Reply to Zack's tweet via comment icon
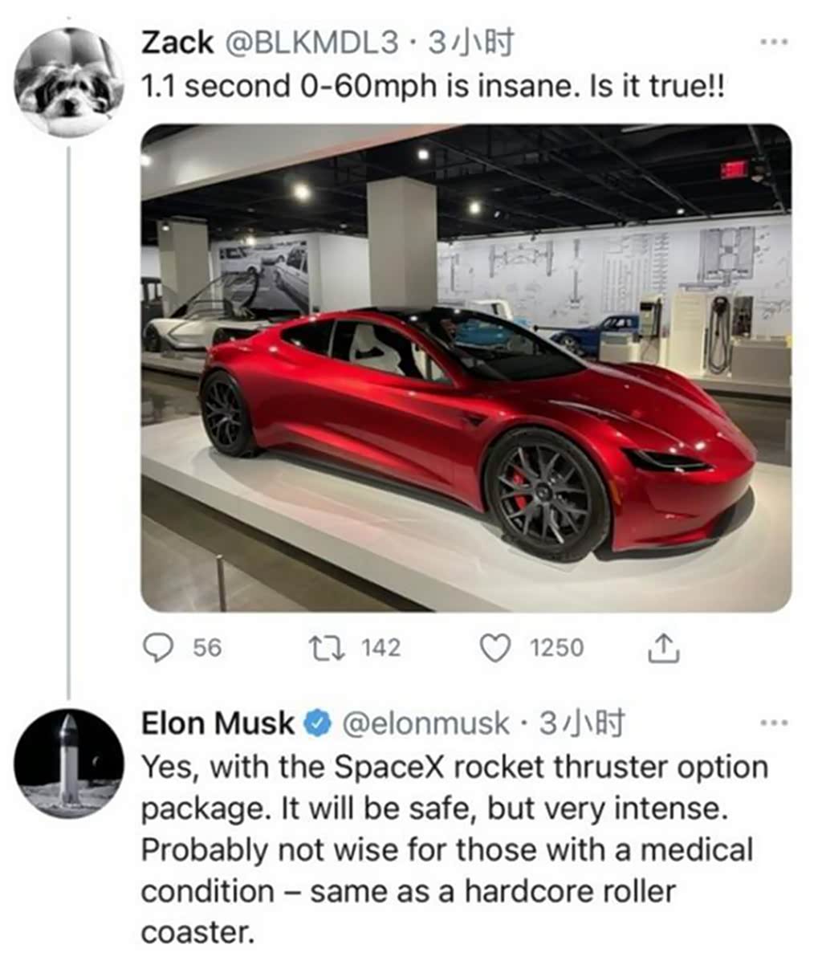822x957 pixels. [x=161, y=648]
